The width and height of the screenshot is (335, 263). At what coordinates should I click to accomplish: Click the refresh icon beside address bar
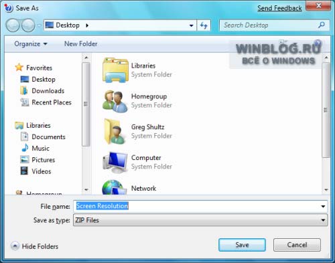[x=204, y=25]
